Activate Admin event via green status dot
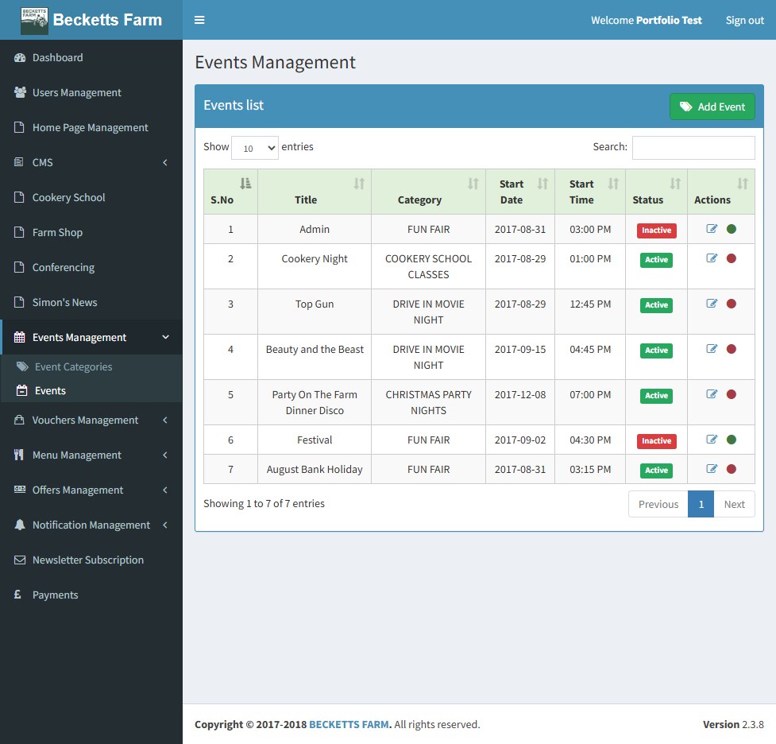The width and height of the screenshot is (776, 744). point(732,229)
